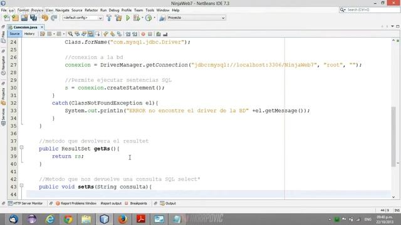Toggle Bookmark on current line

[x=120, y=34]
